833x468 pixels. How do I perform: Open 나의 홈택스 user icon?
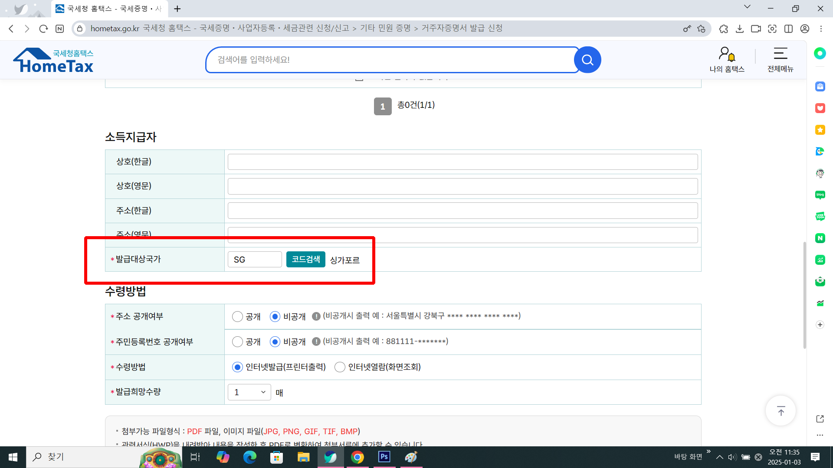click(x=727, y=55)
